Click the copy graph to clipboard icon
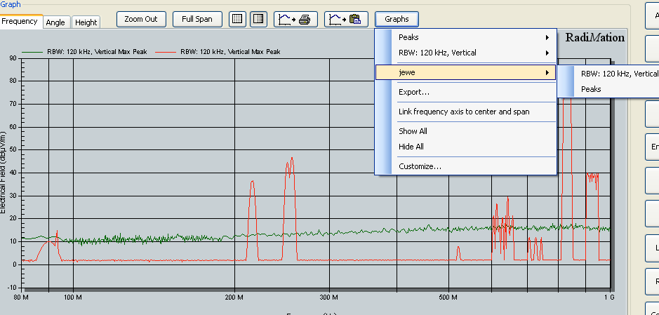 346,19
